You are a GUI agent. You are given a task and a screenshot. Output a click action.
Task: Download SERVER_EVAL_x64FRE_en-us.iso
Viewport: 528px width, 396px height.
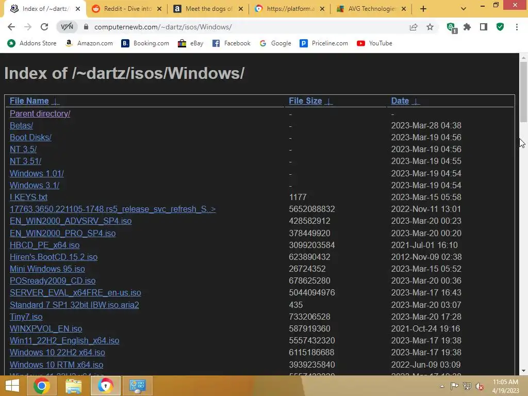[75, 293]
